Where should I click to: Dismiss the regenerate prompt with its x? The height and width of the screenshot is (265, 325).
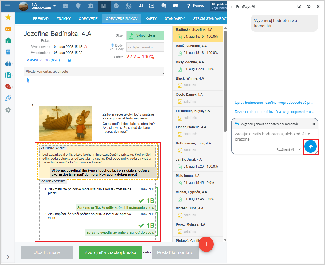313,124
